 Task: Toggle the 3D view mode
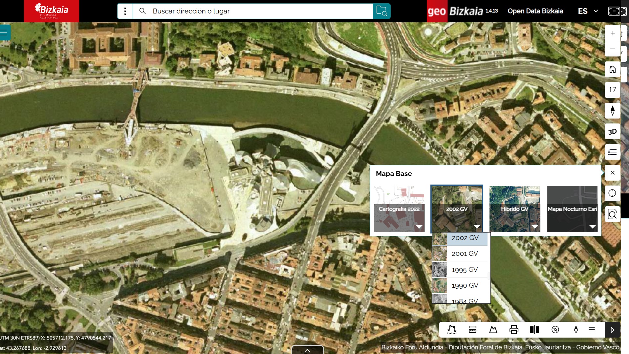click(613, 131)
